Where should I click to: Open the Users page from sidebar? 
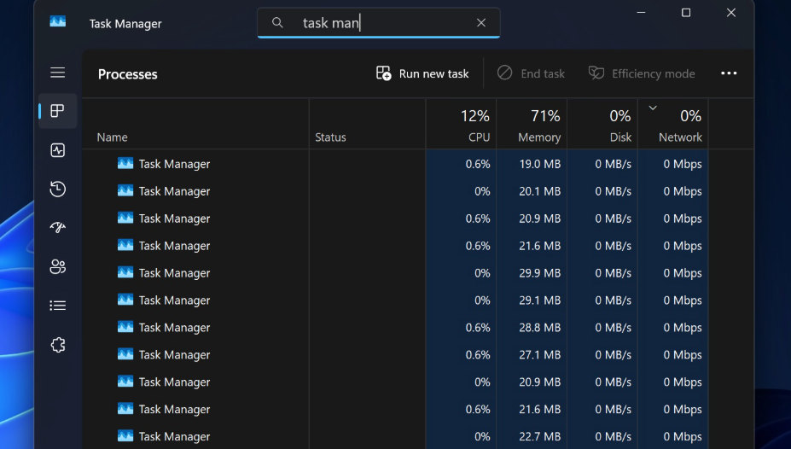pyautogui.click(x=57, y=266)
